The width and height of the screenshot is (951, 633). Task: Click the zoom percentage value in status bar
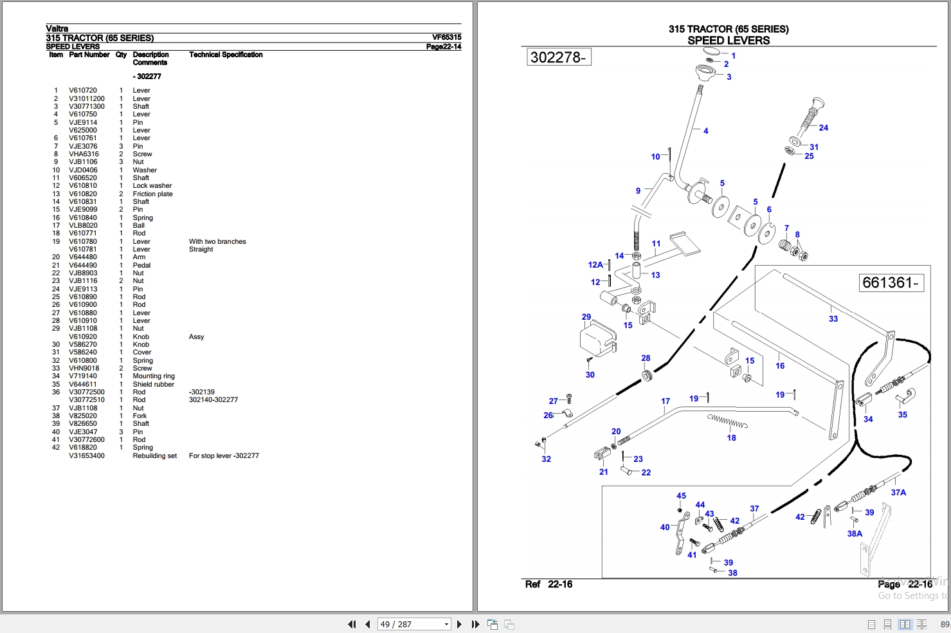(x=945, y=624)
